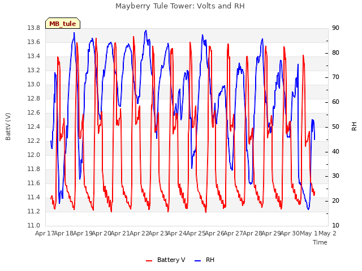Select the Apr 21 tick label
This screenshot has height=271, width=362.
tap(120, 233)
